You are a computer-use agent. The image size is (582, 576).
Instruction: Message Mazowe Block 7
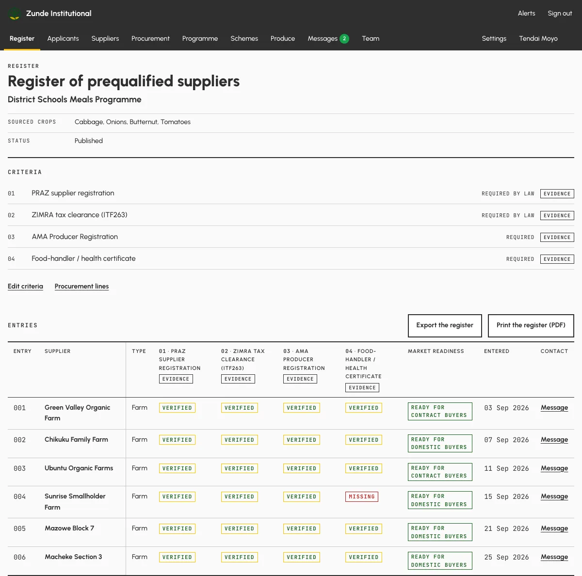554,528
